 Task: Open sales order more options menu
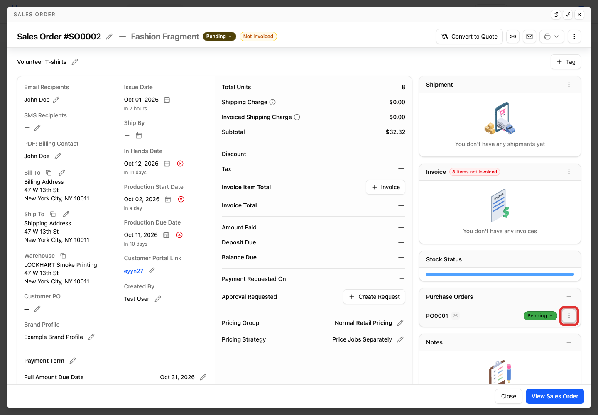574,37
